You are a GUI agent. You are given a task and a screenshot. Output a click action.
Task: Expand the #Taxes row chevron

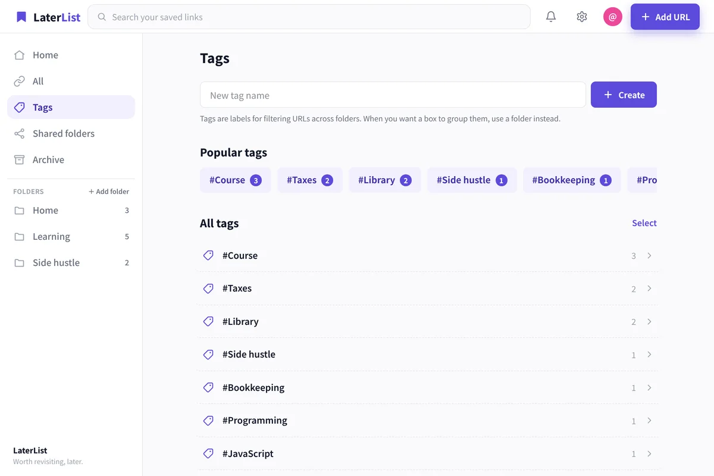[x=649, y=288]
